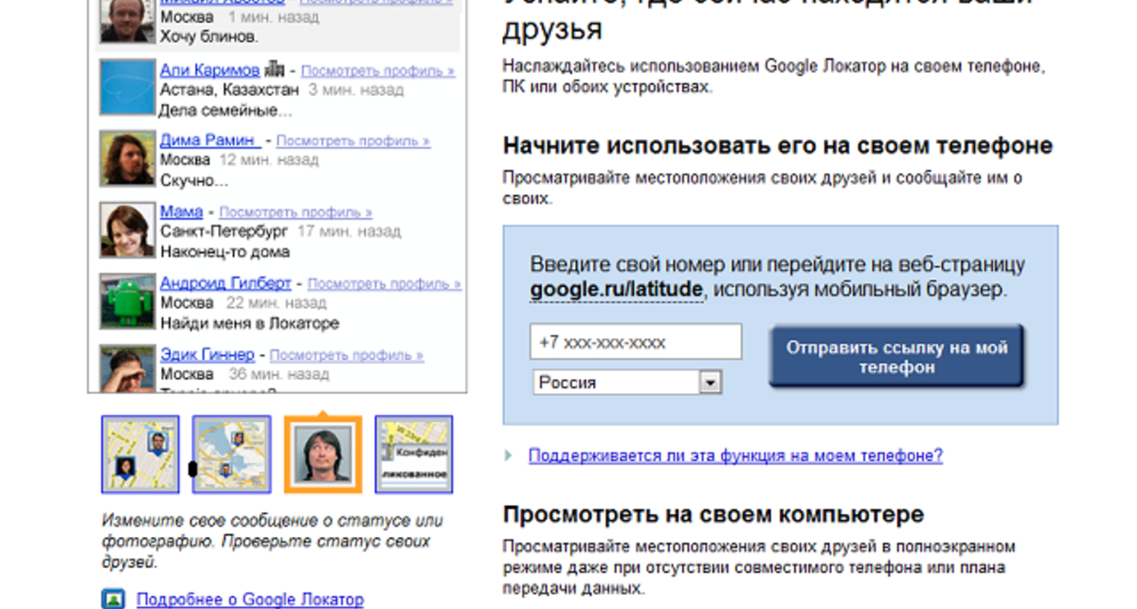Open the Россия country dropdown
This screenshot has width=1137, height=609.
[x=709, y=382]
